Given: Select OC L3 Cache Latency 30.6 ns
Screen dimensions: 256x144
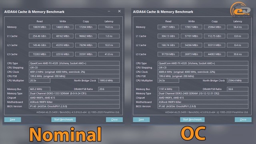Looking at the screenshot, I should pos(238,54).
